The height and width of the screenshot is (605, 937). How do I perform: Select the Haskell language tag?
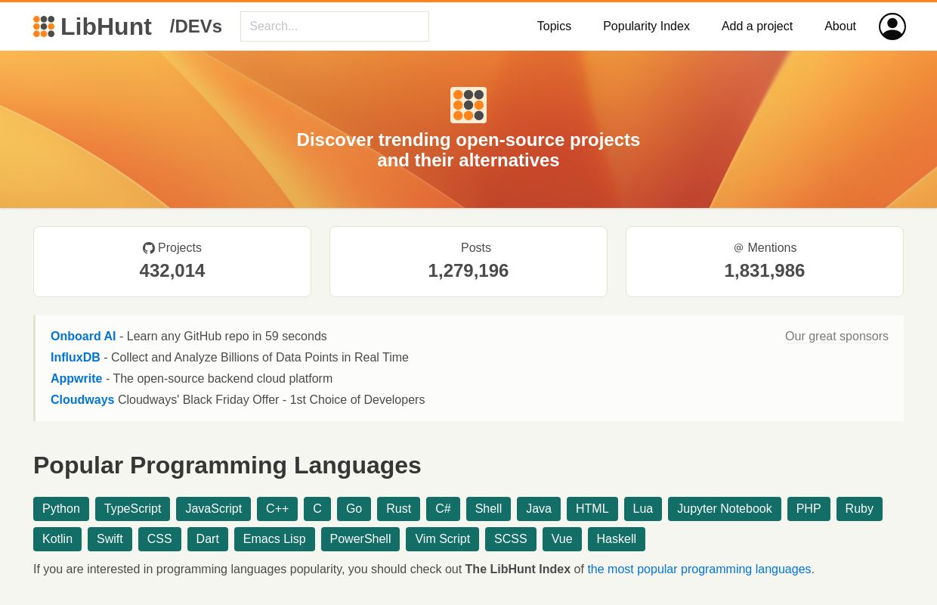617,539
